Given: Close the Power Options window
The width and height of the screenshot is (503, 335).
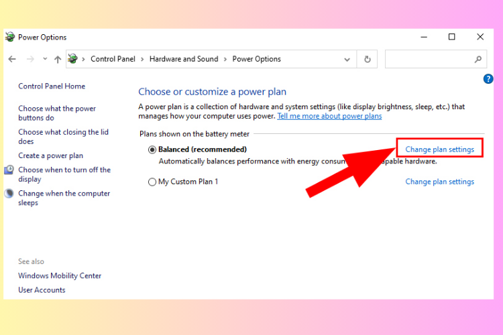Looking at the screenshot, I should 480,37.
